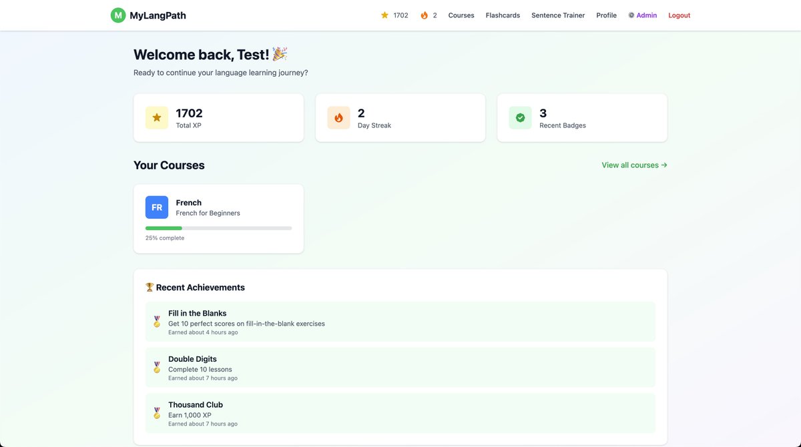Click 'Earned about 4 hours ago' text

(203, 332)
